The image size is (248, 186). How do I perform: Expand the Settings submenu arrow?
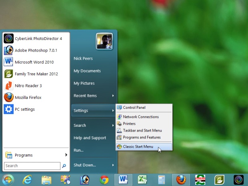point(113,110)
